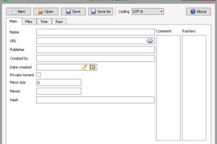Click the broom clear-date icon

click(x=84, y=67)
